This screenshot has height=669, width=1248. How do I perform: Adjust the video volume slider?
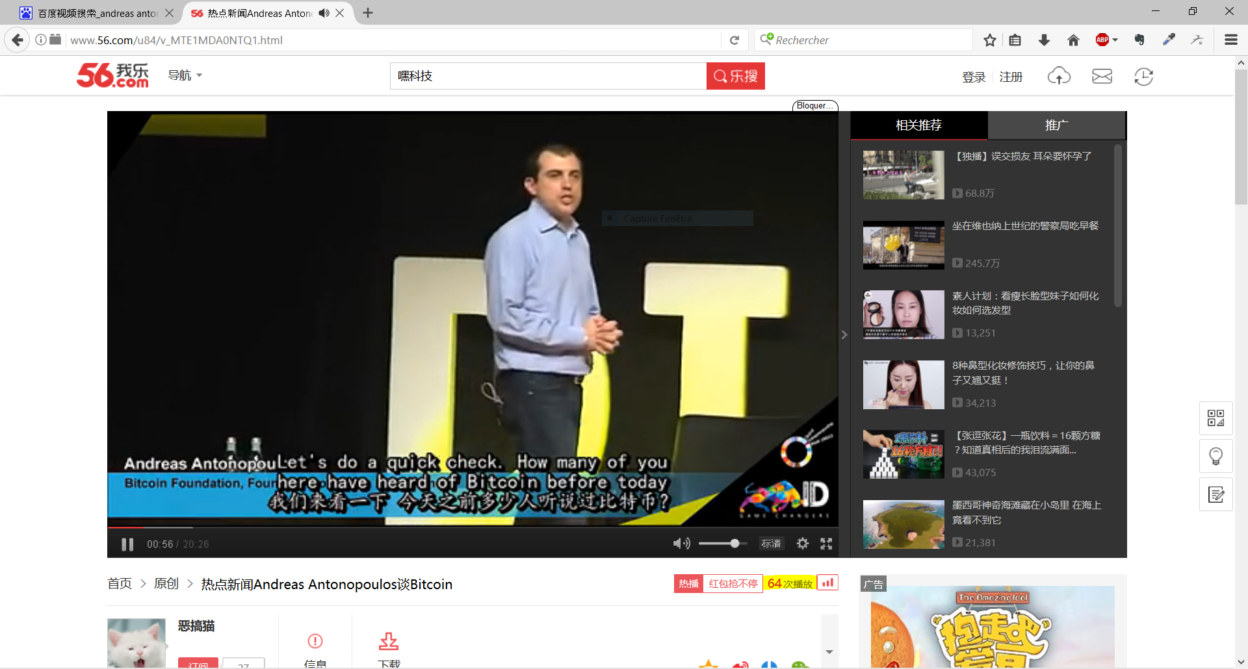pyautogui.click(x=723, y=544)
